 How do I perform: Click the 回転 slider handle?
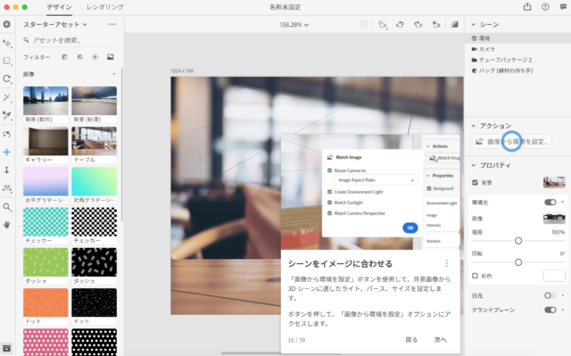pyautogui.click(x=518, y=262)
